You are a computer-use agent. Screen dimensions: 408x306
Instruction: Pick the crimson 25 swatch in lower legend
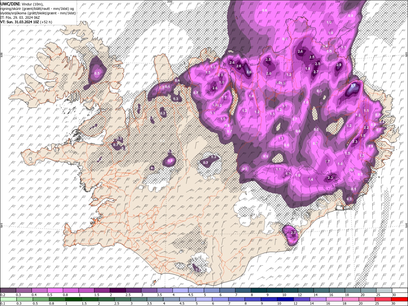tap(383, 299)
